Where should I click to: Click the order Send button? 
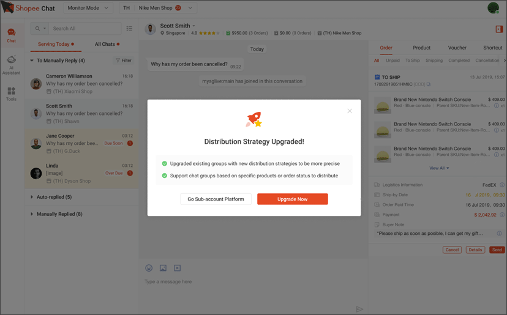(497, 250)
